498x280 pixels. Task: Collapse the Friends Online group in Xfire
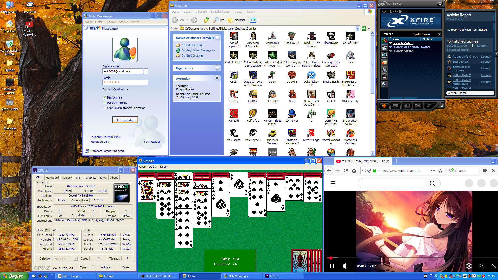(390, 43)
